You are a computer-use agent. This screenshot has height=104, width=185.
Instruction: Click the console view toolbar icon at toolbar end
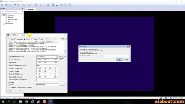click(70, 5)
